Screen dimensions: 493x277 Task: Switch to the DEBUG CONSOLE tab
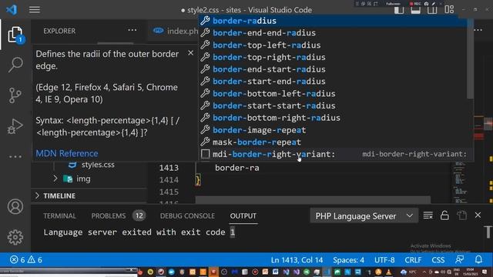click(187, 215)
